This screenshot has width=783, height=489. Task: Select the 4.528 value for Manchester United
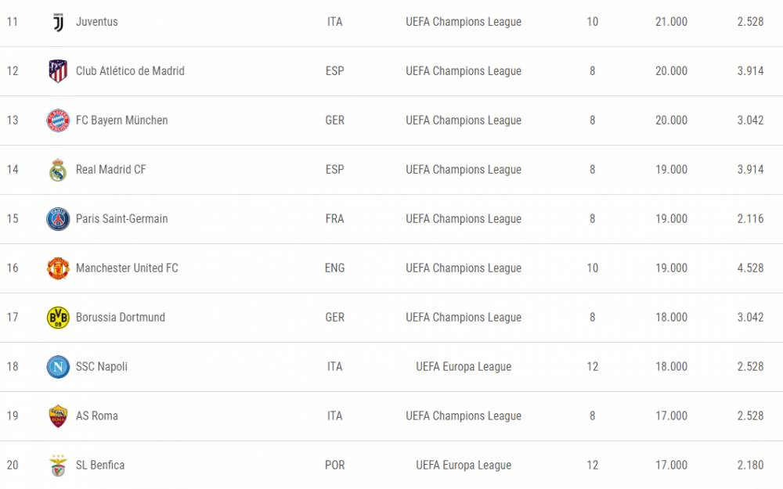point(750,268)
